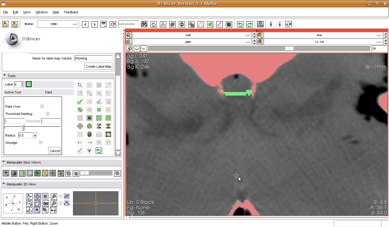389x227 pixels.
Task: Go to next module with right arrow
Action: (95, 24)
